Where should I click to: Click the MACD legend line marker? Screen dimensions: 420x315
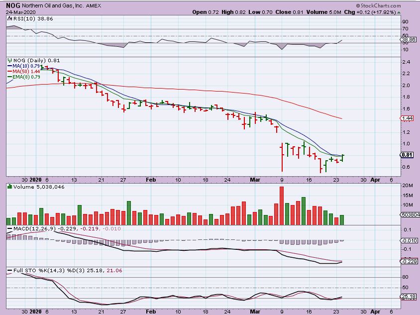tap(9, 229)
